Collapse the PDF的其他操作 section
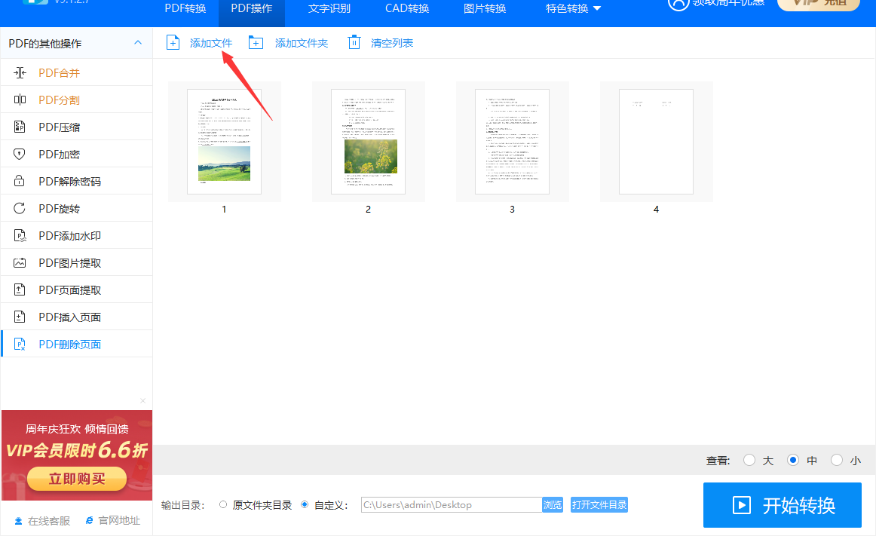Screen dimensions: 876x536 (x=138, y=43)
